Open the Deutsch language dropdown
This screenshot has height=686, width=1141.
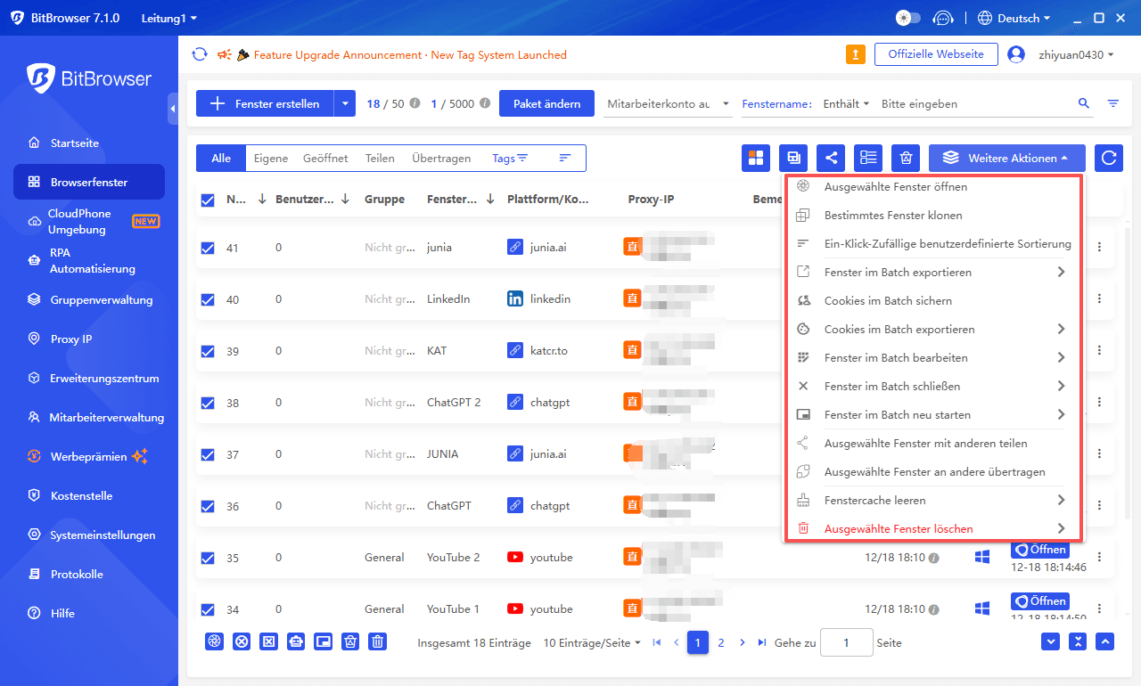1014,18
